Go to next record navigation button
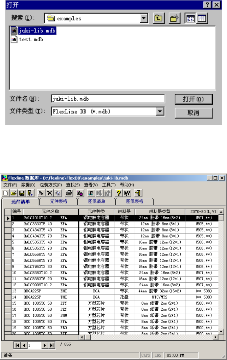The width and height of the screenshot is (227, 360). pos(45,345)
